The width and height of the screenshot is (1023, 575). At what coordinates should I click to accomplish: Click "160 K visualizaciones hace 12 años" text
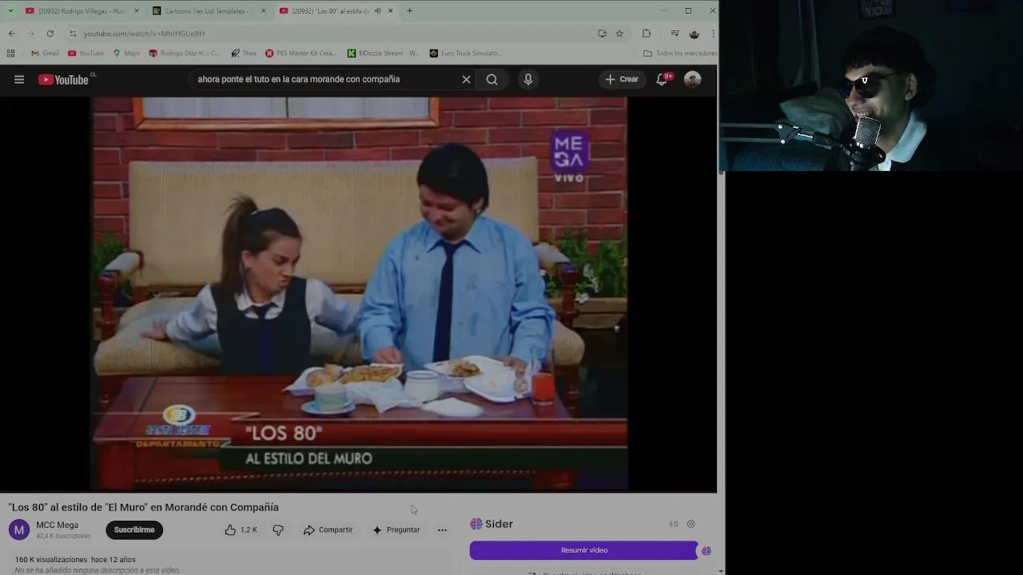(x=75, y=560)
